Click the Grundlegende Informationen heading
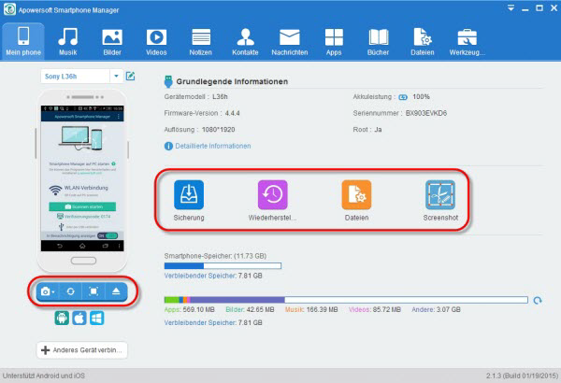 coord(232,81)
